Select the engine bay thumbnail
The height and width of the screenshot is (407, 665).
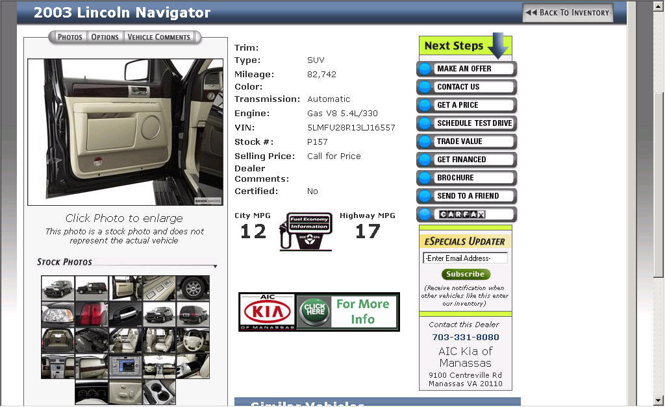click(92, 340)
